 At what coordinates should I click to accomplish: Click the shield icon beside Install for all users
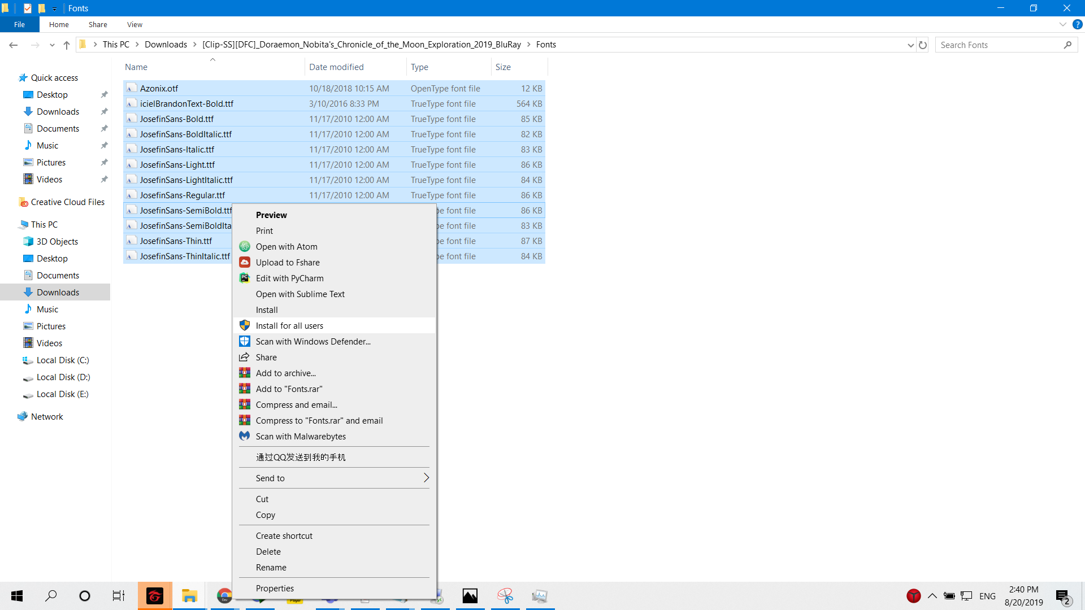(x=245, y=326)
